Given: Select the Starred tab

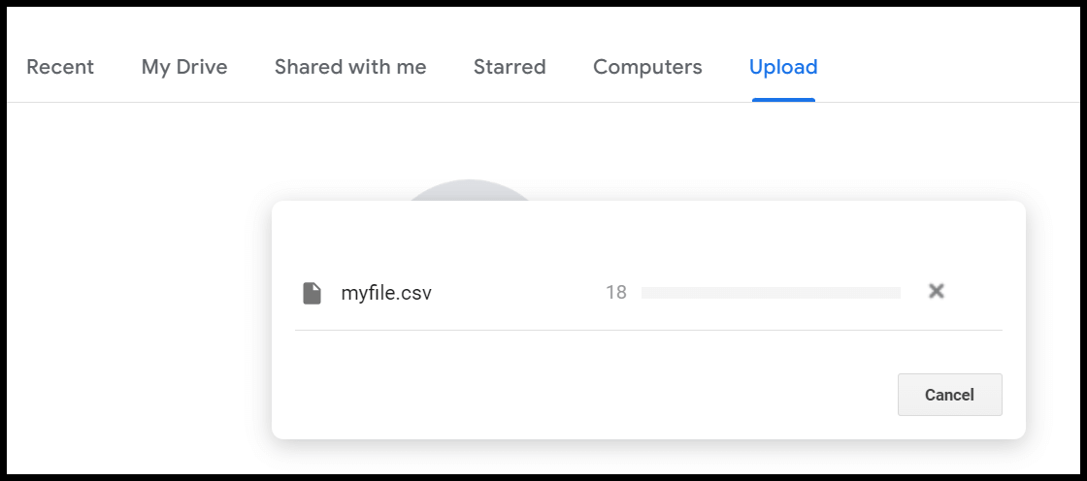Looking at the screenshot, I should pos(510,67).
